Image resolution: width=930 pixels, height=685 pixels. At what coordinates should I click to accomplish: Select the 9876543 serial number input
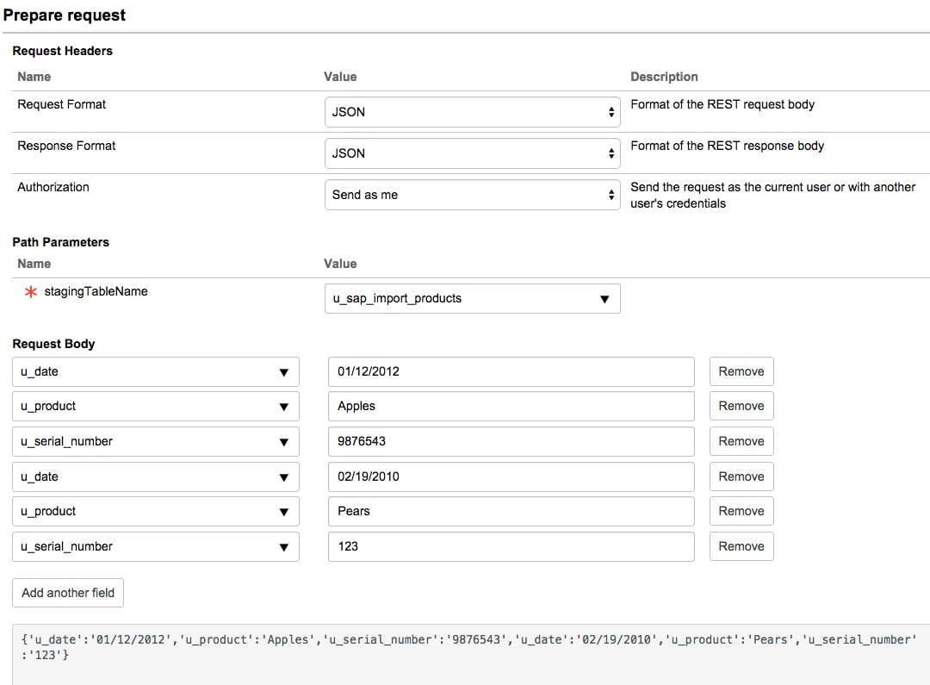pos(511,441)
